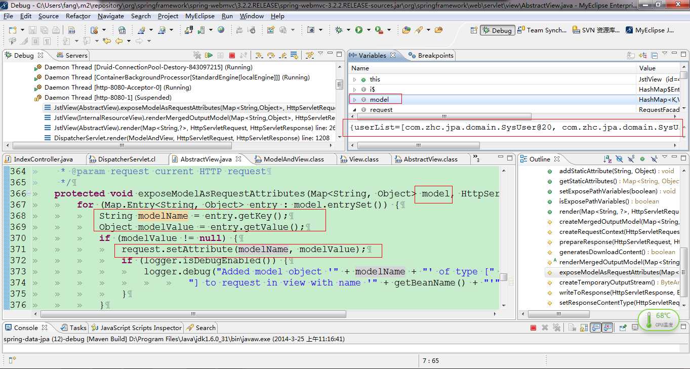
Task: Collapse the 'request' variable node
Action: click(355, 110)
